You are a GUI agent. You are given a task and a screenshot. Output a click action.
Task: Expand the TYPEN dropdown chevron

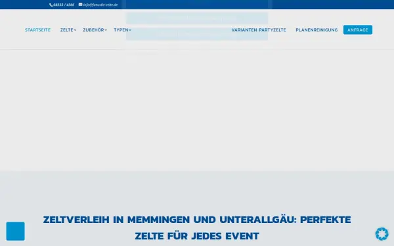(x=130, y=30)
